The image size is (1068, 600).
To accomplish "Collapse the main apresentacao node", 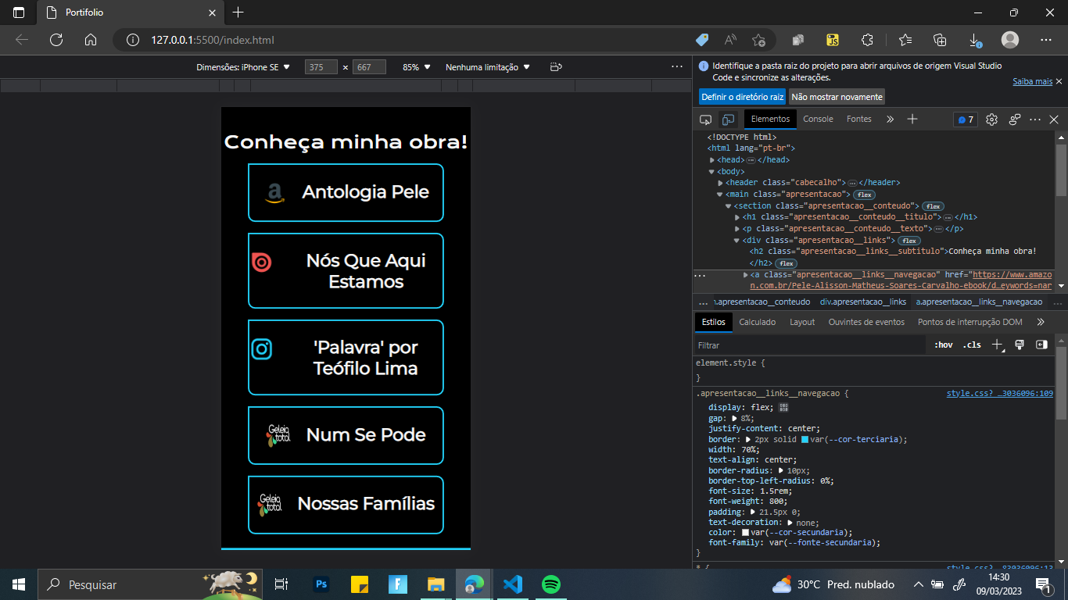I will 720,194.
